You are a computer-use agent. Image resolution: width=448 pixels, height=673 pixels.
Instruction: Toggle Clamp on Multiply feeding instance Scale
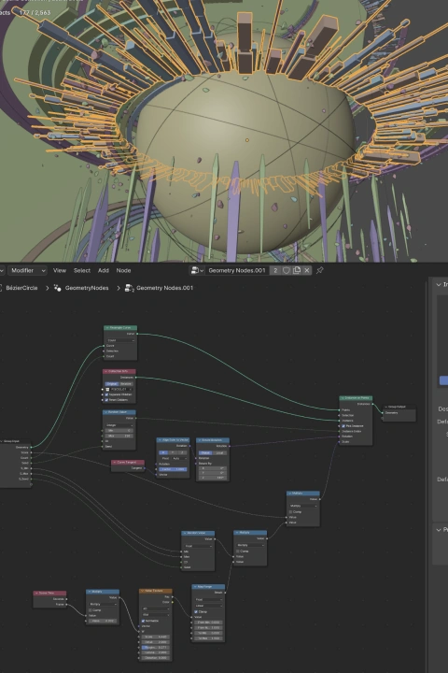(x=290, y=511)
